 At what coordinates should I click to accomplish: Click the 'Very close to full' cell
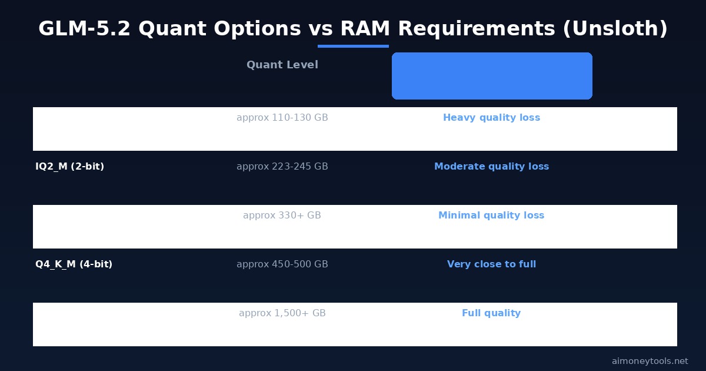(492, 264)
